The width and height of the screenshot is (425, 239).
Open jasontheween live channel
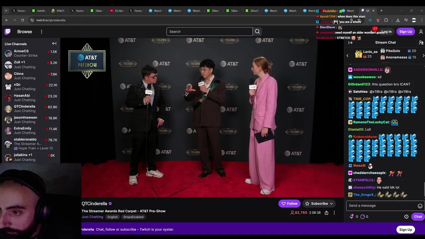pyautogui.click(x=31, y=119)
